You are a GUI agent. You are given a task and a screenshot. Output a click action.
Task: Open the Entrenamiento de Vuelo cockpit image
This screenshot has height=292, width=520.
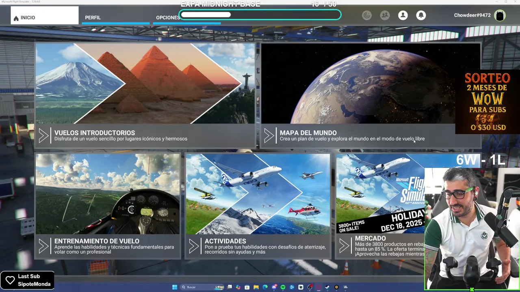108,193
